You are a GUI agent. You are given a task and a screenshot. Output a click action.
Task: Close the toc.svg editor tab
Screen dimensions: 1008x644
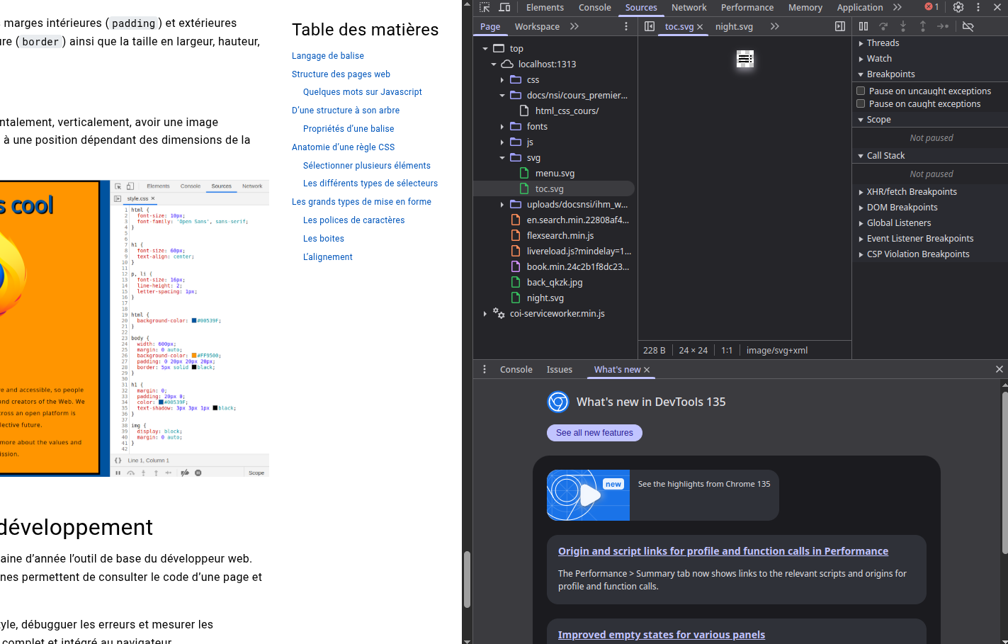(x=700, y=27)
